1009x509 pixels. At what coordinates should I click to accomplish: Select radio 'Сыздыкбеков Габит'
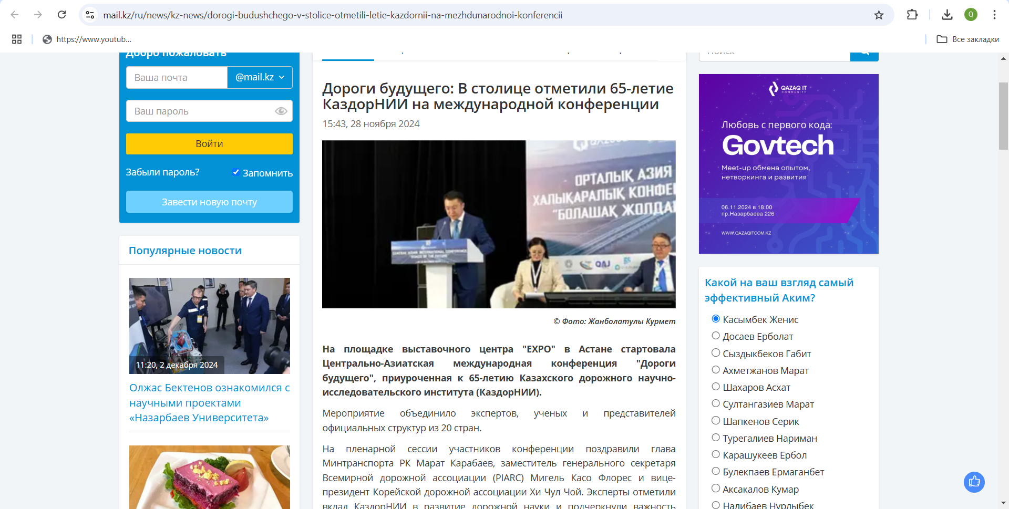(716, 353)
